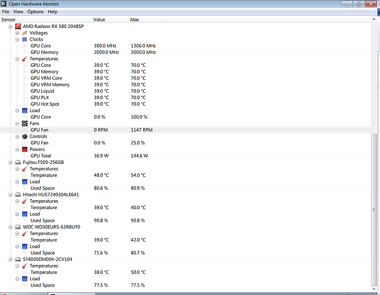Minimize the Open Hardware Monitor window
380x295 pixels.
[347, 4]
